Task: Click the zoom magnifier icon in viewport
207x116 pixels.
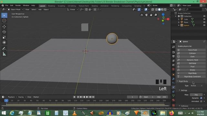Action: click(x=156, y=15)
